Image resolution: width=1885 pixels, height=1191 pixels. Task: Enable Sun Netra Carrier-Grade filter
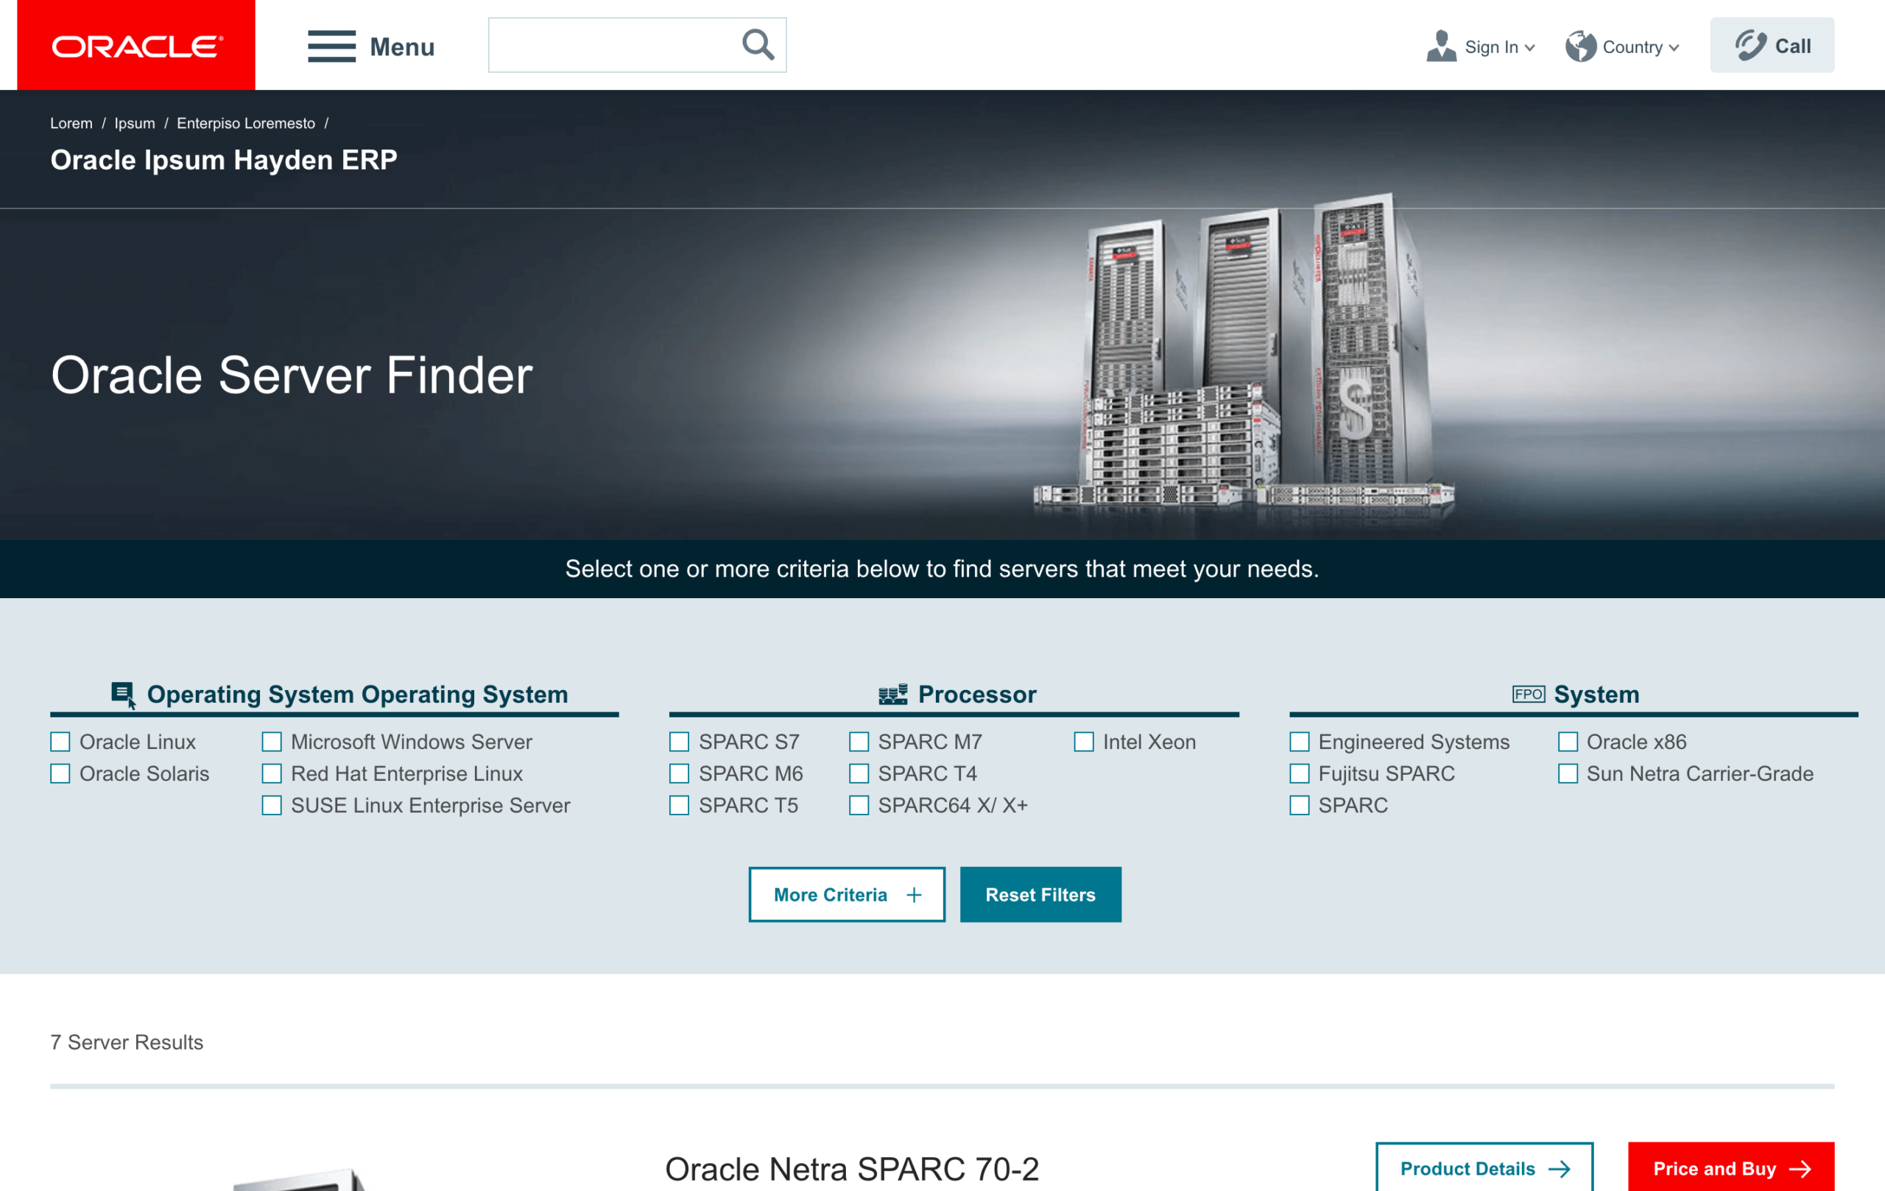[x=1568, y=773]
